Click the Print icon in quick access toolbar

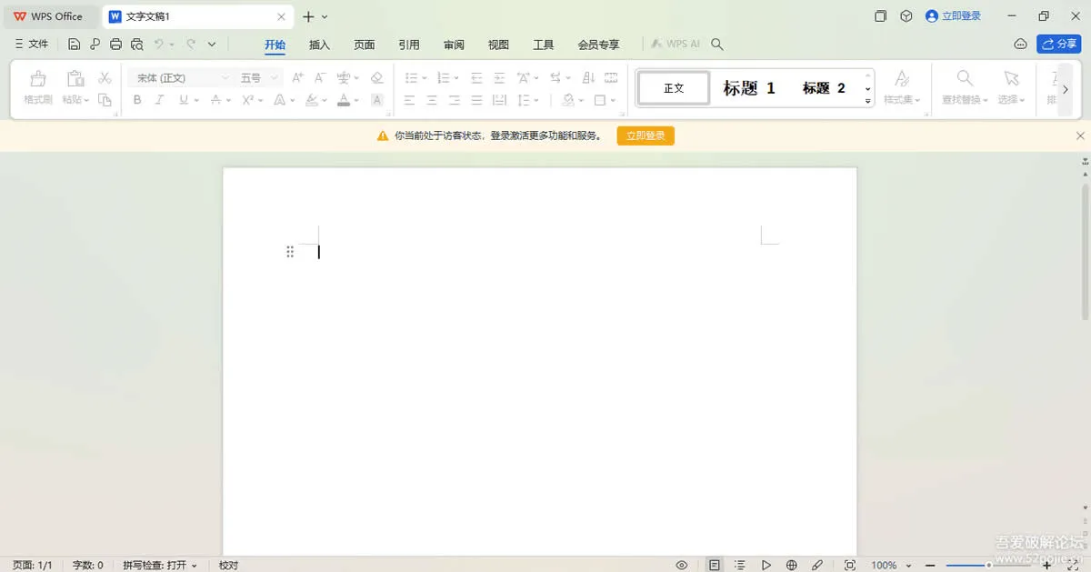[x=115, y=44]
